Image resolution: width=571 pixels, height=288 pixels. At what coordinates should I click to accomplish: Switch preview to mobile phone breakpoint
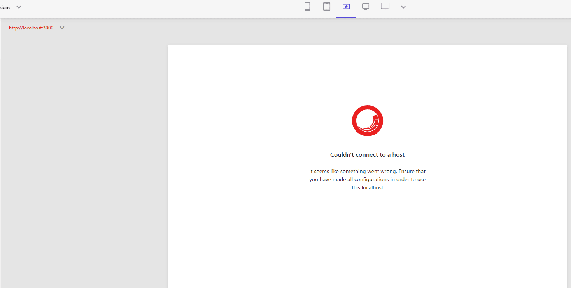pyautogui.click(x=307, y=7)
